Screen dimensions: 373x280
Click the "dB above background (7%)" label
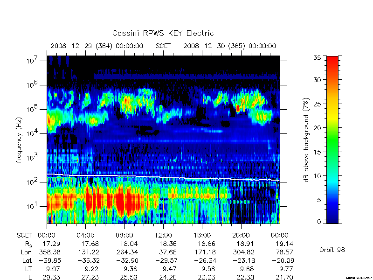pos(306,140)
